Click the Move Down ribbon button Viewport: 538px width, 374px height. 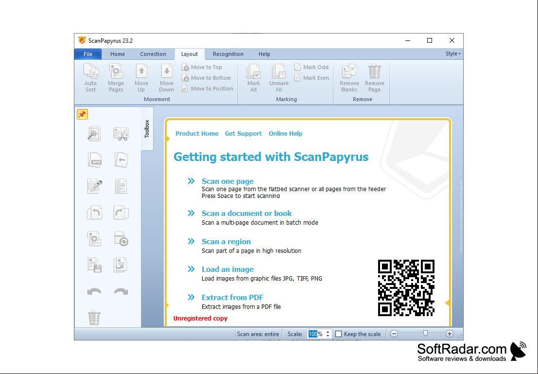tap(166, 78)
